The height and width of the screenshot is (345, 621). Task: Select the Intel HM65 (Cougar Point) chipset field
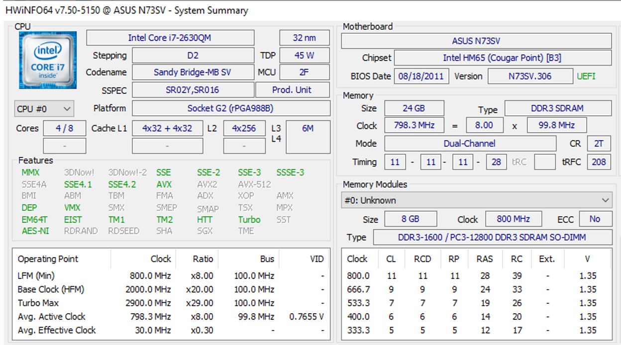tap(503, 58)
